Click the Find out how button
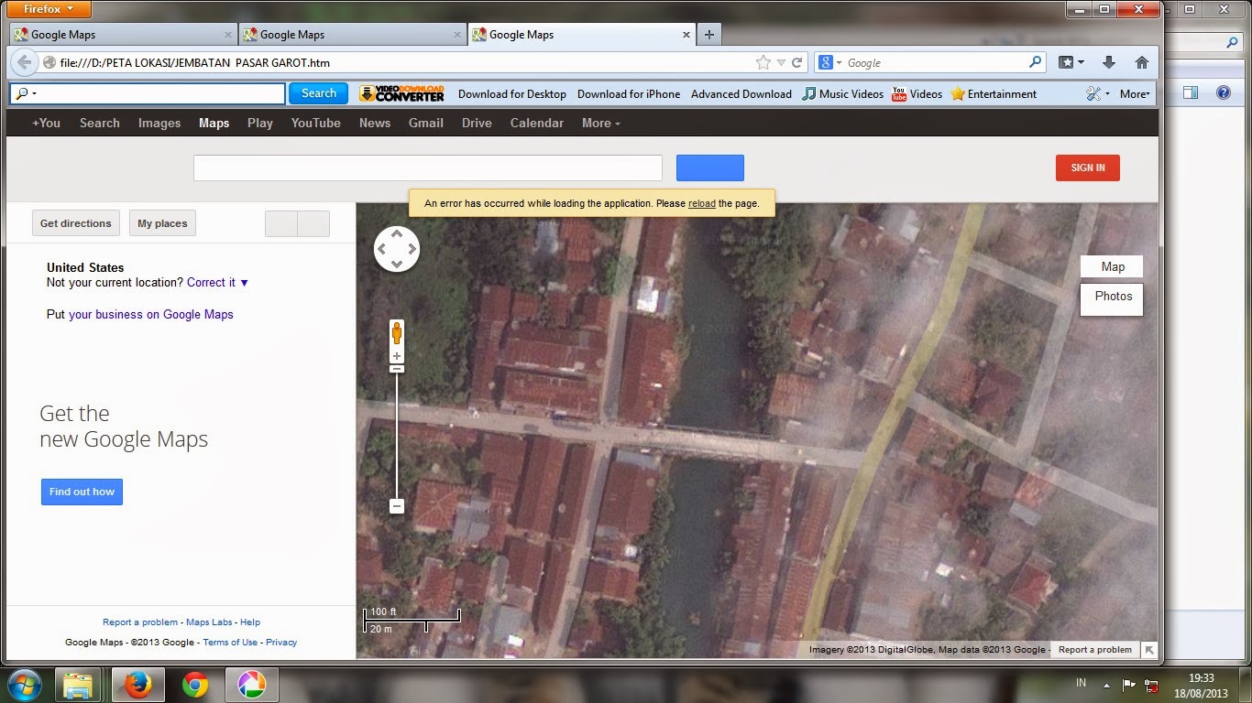 point(82,492)
